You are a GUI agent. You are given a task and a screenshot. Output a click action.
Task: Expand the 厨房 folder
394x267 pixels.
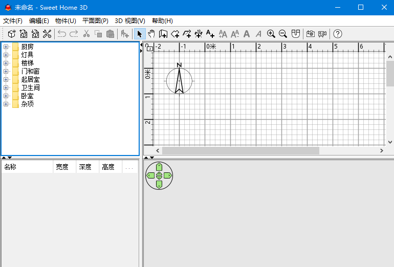tap(6, 47)
